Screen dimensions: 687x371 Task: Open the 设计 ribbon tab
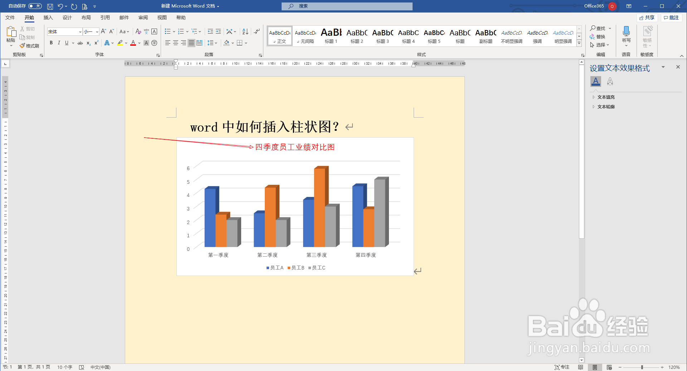tap(67, 18)
